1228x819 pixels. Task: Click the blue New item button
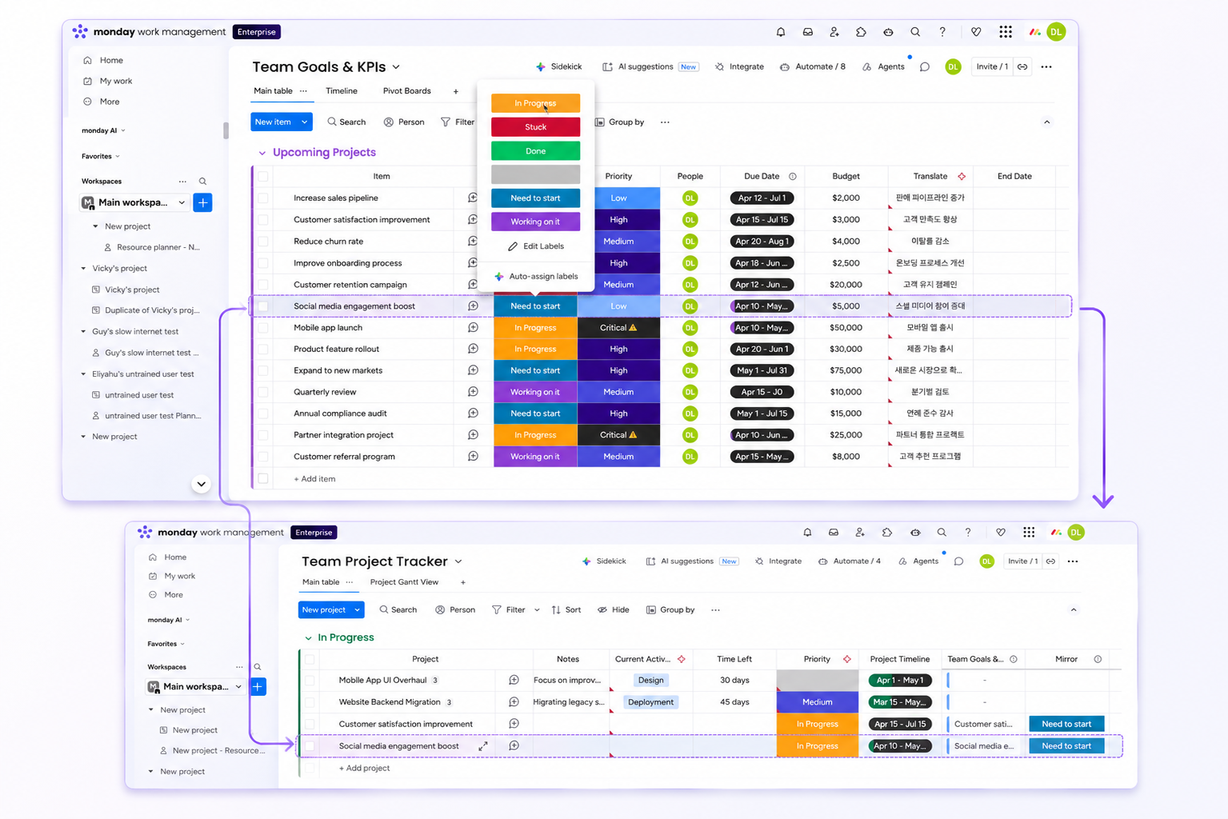coord(273,122)
